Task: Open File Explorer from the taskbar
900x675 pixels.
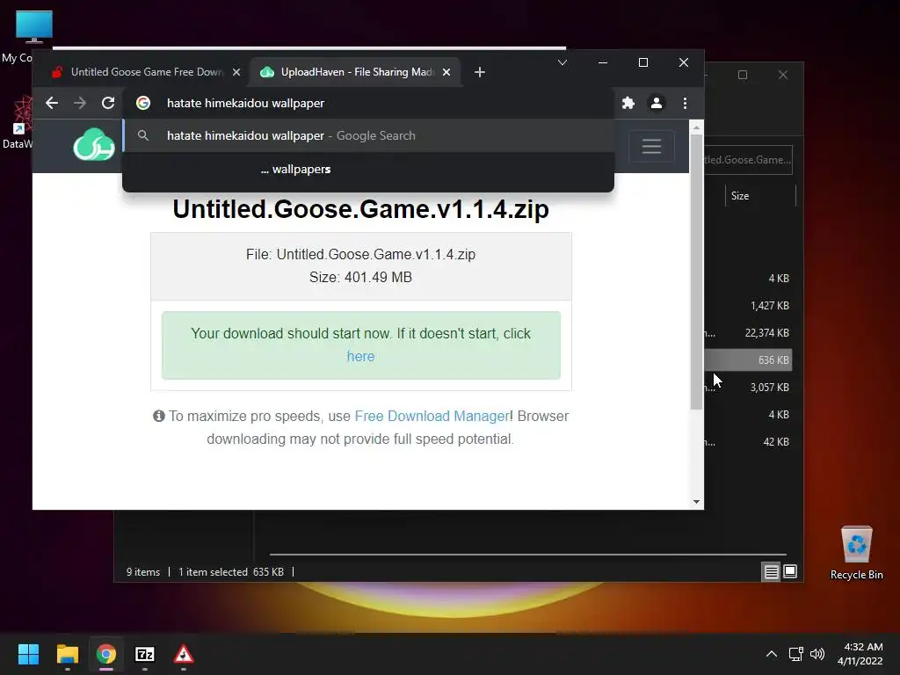Action: (x=67, y=654)
